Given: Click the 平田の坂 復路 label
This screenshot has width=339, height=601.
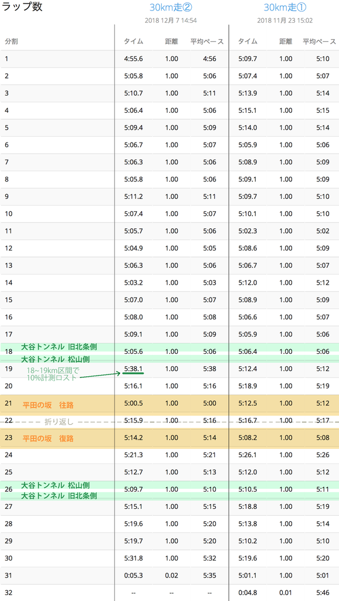Looking at the screenshot, I should pyautogui.click(x=48, y=438).
